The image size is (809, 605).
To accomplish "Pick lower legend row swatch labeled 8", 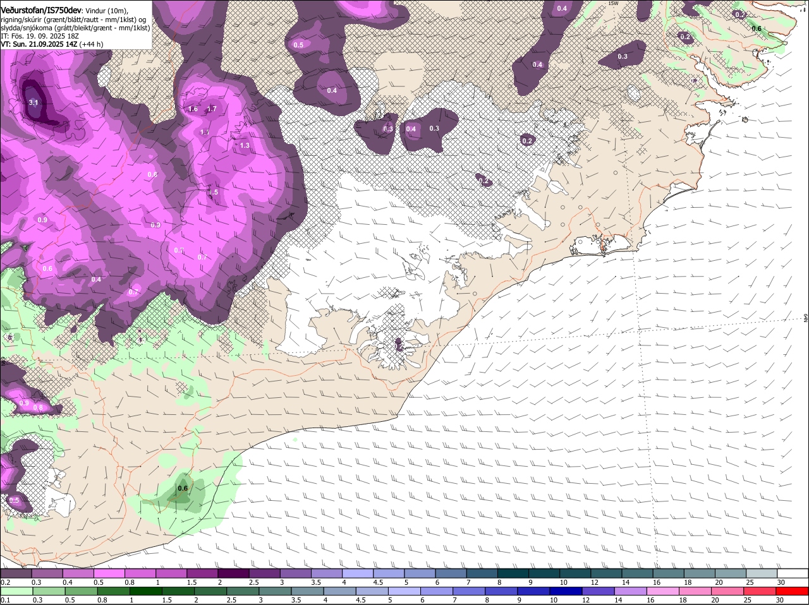I will pyautogui.click(x=501, y=591).
